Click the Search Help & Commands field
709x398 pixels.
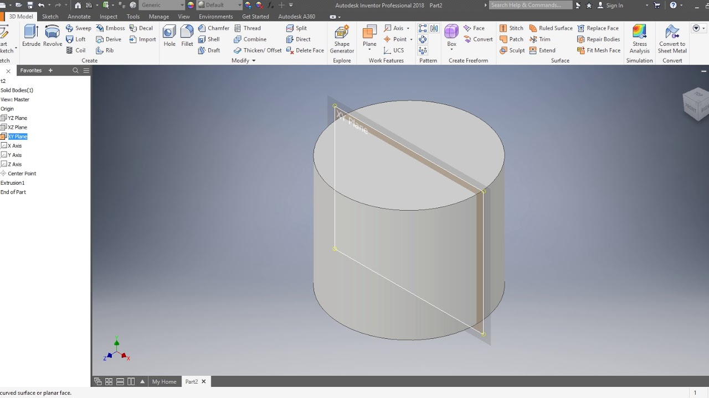tap(530, 5)
